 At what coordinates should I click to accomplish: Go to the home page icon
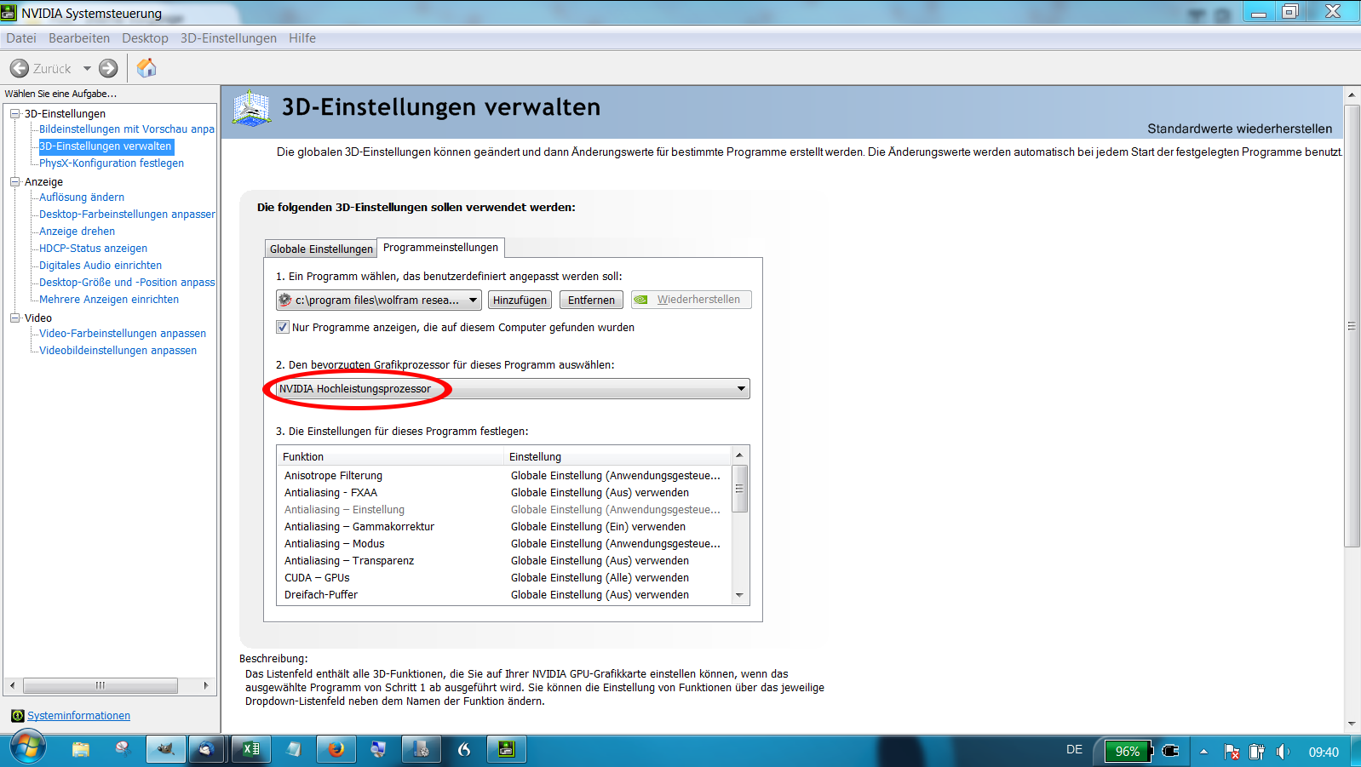pos(146,68)
